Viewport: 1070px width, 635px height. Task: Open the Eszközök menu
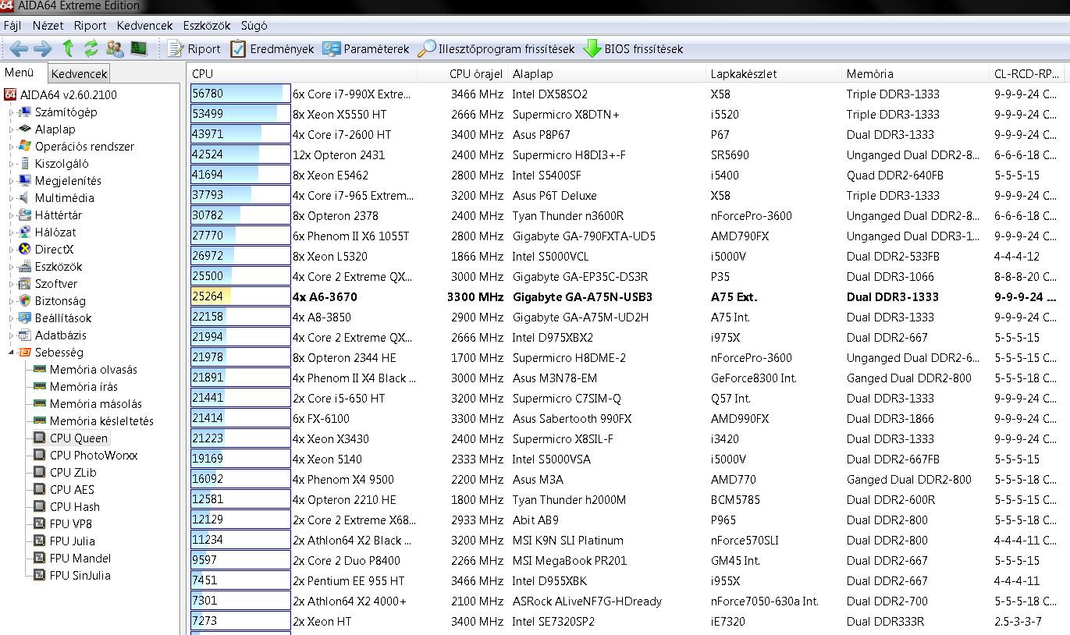[208, 25]
